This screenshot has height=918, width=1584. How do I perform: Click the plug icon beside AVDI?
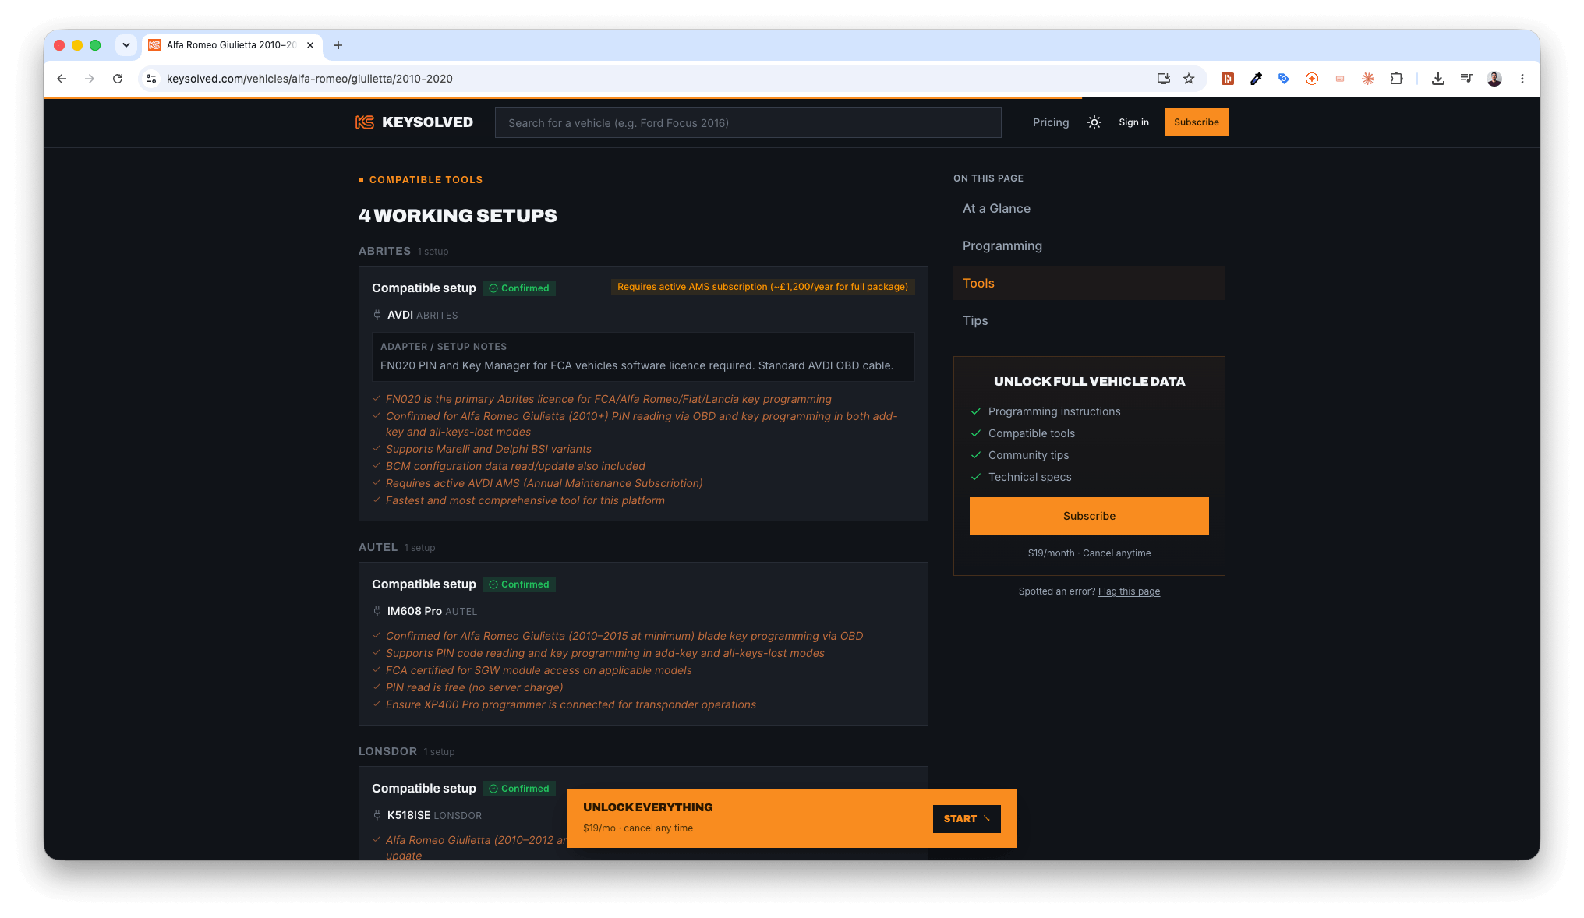coord(377,315)
